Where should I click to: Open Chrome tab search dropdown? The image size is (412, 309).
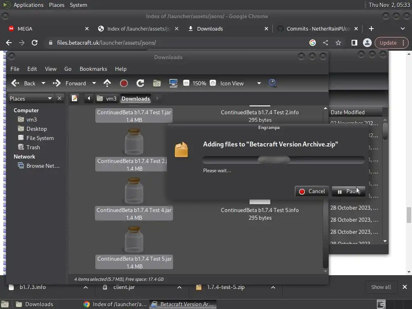(x=402, y=29)
